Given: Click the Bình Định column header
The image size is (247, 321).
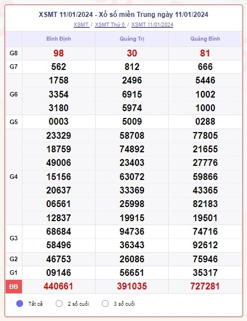Looking at the screenshot, I should click(x=59, y=39).
